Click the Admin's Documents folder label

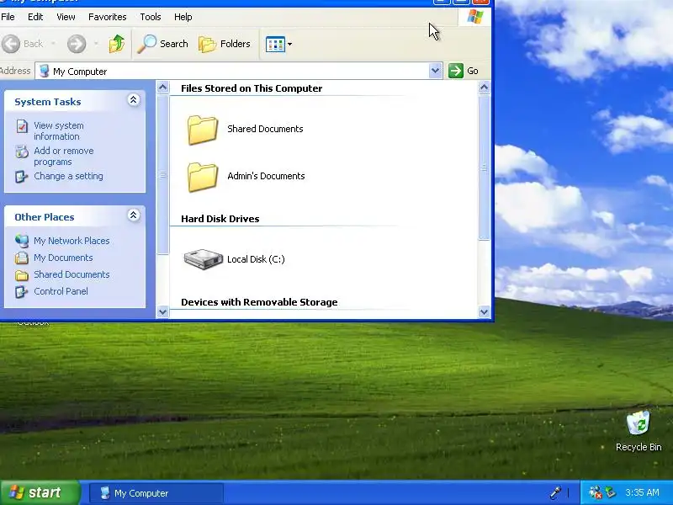pos(266,176)
